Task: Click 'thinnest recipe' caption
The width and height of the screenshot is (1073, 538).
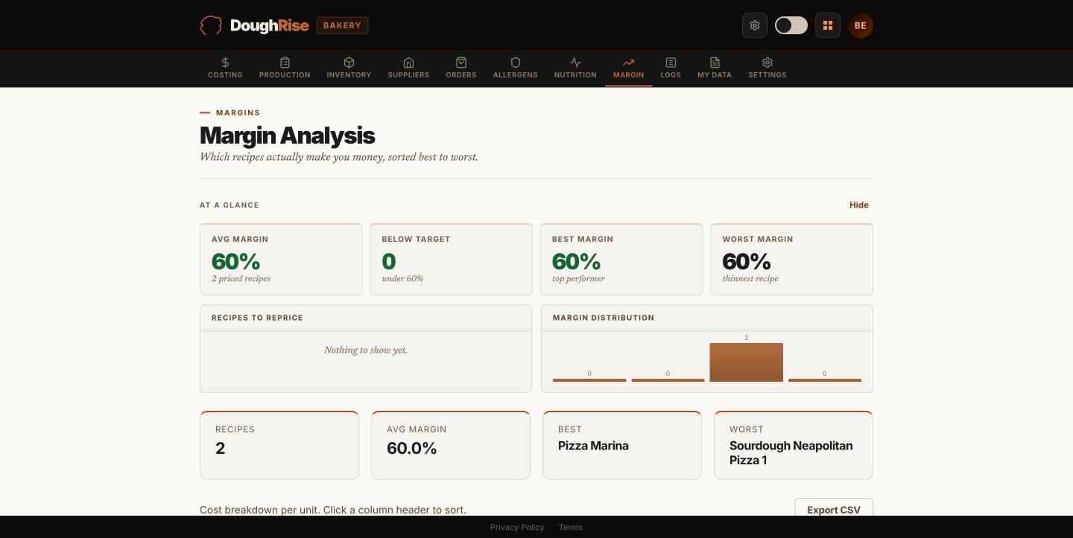Action: (750, 278)
